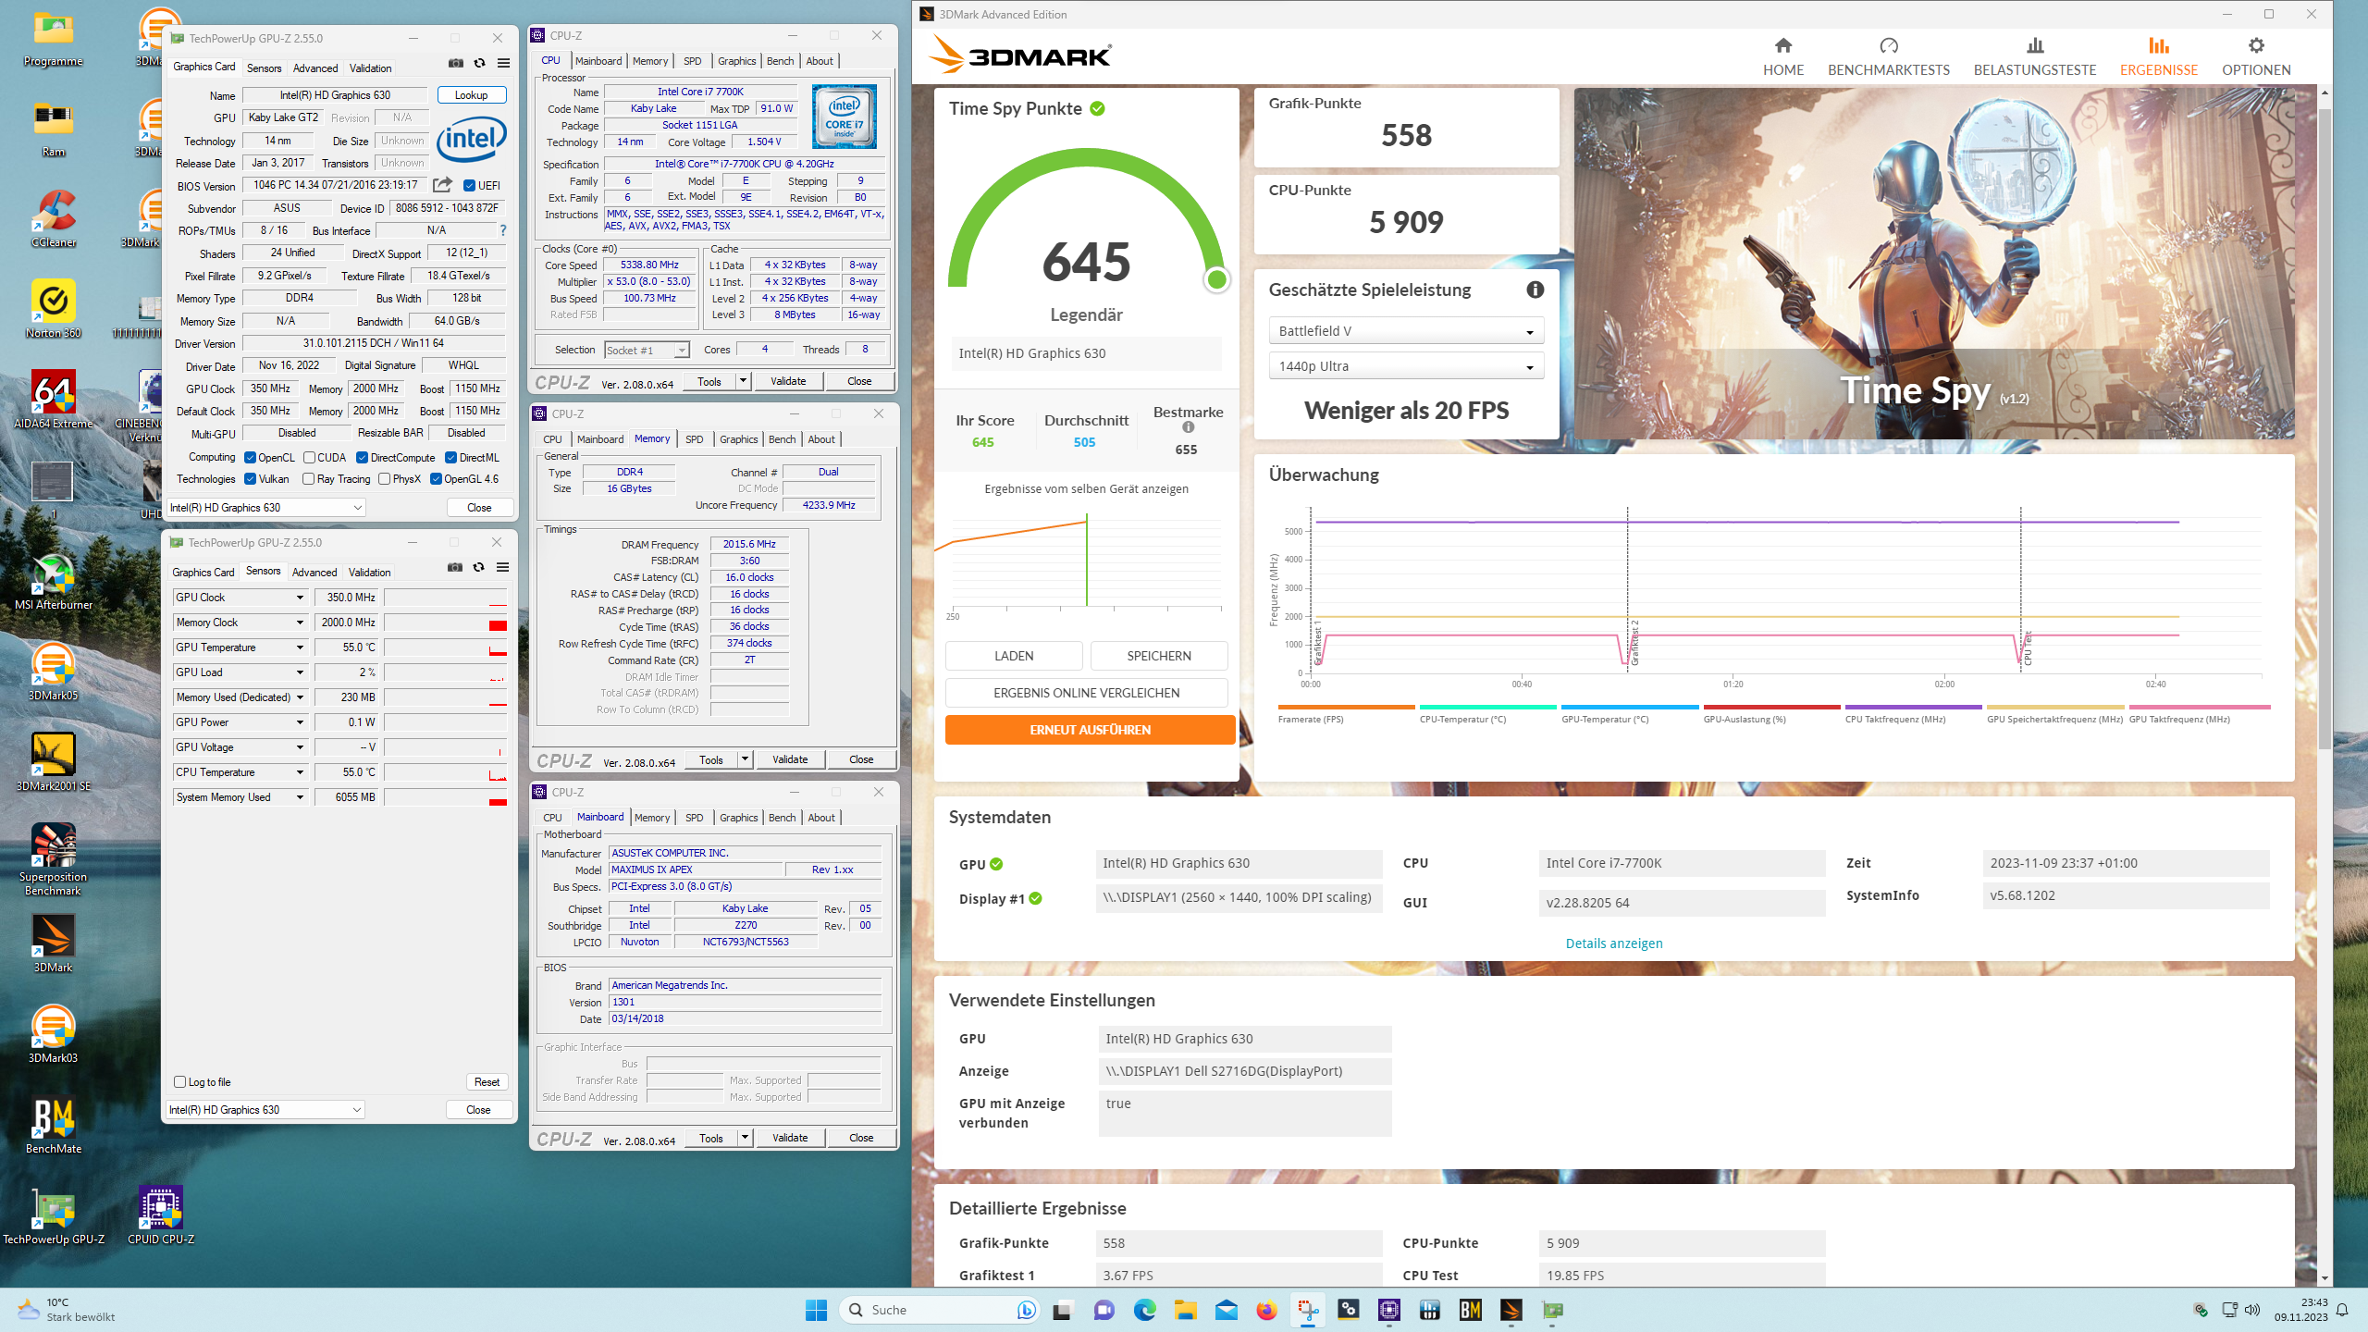The height and width of the screenshot is (1332, 2368).
Task: Click Lookup button in GPU-Z
Action: [x=471, y=95]
